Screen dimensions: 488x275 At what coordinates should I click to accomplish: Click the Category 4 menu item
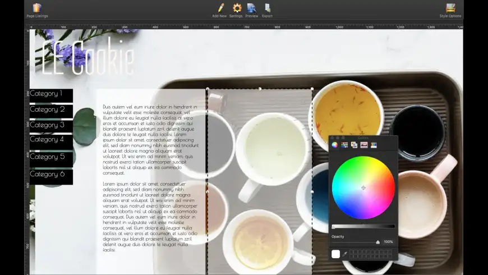click(x=52, y=141)
